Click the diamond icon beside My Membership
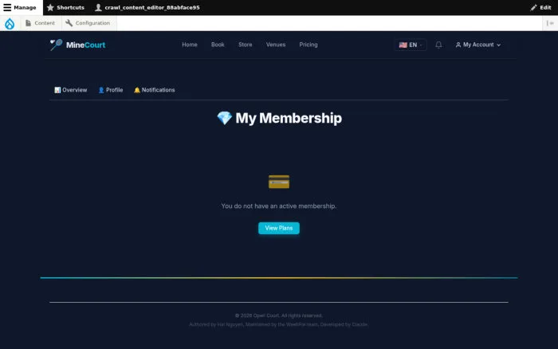558x349 pixels. 224,118
